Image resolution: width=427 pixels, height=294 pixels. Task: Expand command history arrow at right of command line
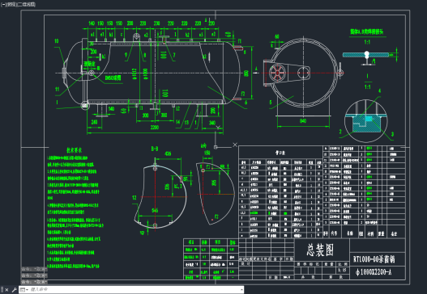pos(241,290)
